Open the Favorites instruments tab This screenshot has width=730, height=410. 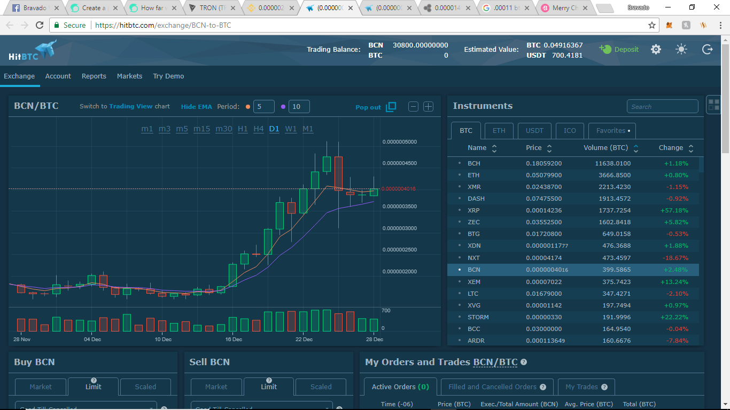click(x=612, y=131)
